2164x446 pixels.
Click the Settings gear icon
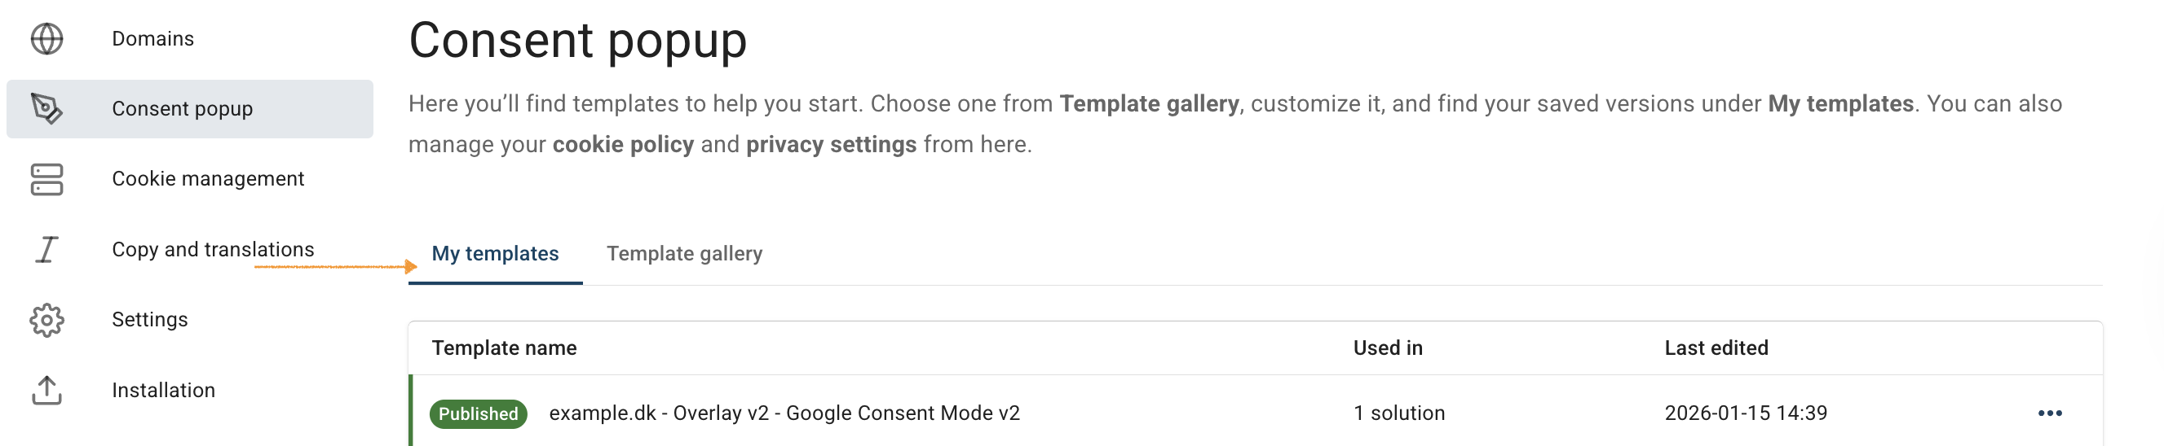[47, 320]
